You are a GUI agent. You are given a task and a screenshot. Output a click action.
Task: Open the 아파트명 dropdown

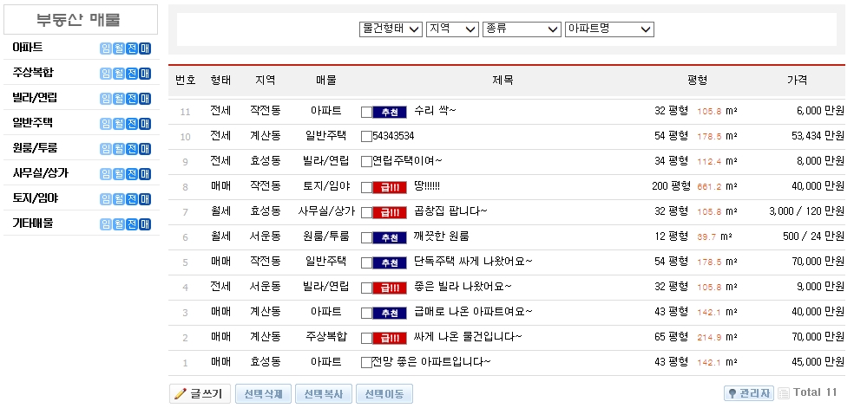tap(608, 29)
